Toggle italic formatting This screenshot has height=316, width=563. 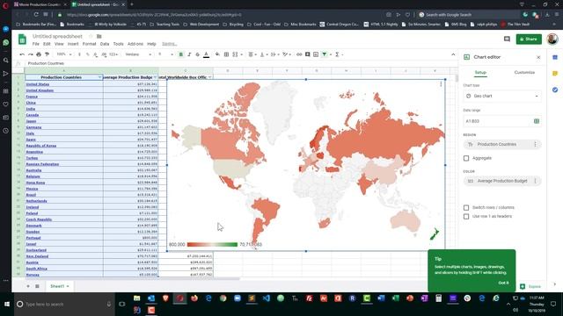coord(189,54)
